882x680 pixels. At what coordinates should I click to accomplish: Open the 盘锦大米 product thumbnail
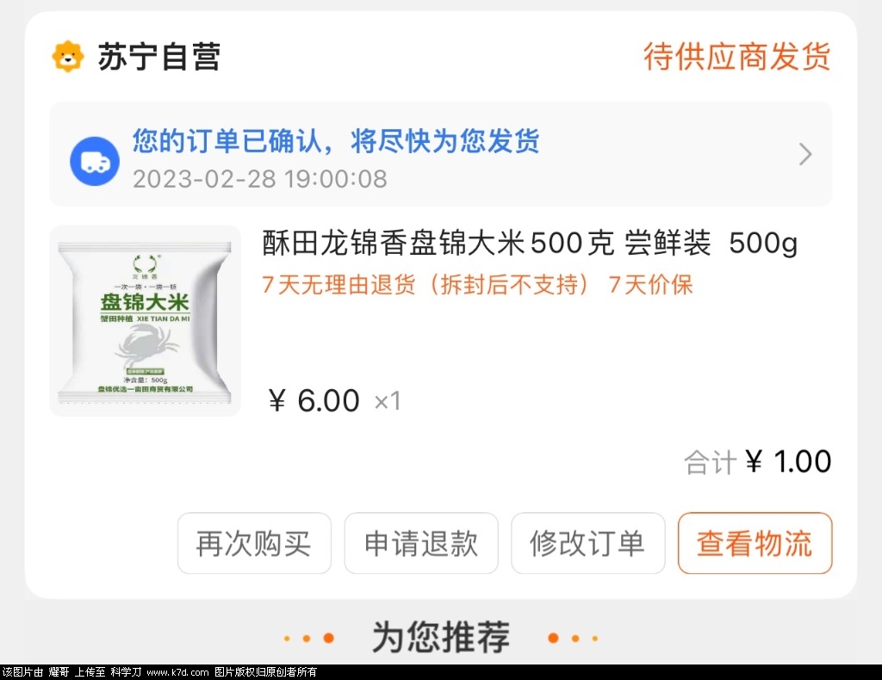click(145, 321)
